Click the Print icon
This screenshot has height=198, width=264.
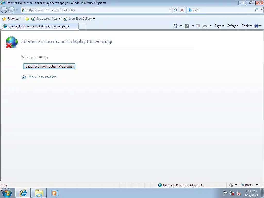point(205,26)
